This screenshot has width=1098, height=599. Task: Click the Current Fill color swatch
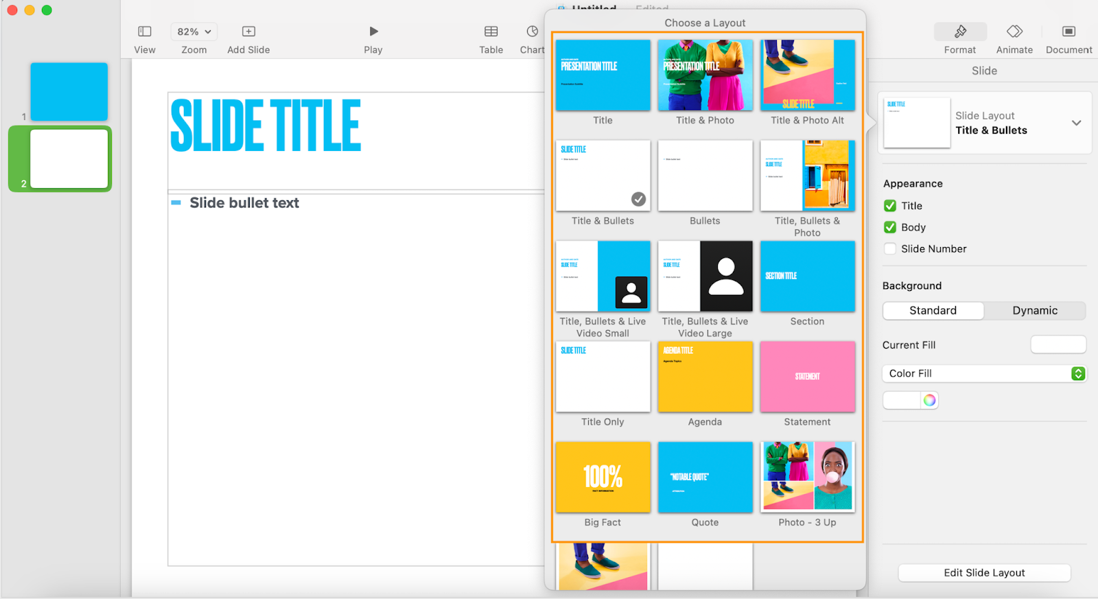tap(1058, 345)
